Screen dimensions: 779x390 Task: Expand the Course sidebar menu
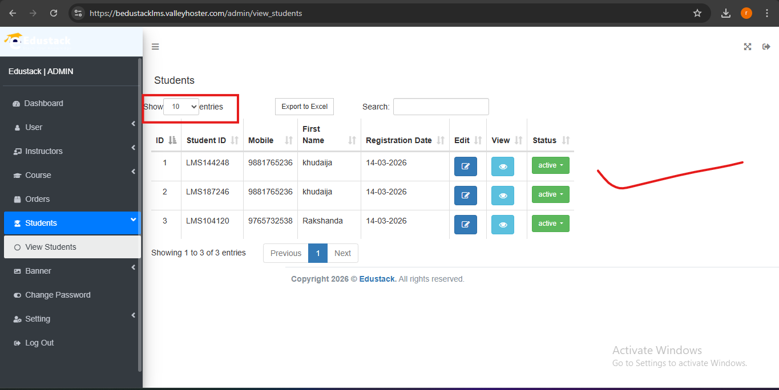[x=72, y=175]
